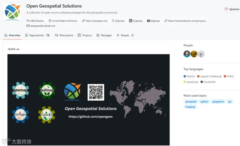This screenshot has width=240, height=146.
Task: Click the samgeo gear logo
Action: pyautogui.click(x=21, y=115)
